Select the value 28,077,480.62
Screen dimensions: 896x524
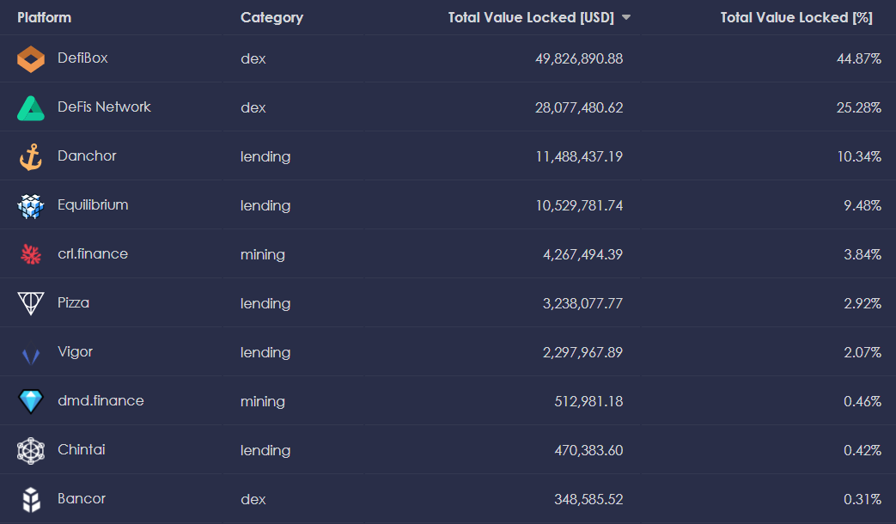coord(579,108)
